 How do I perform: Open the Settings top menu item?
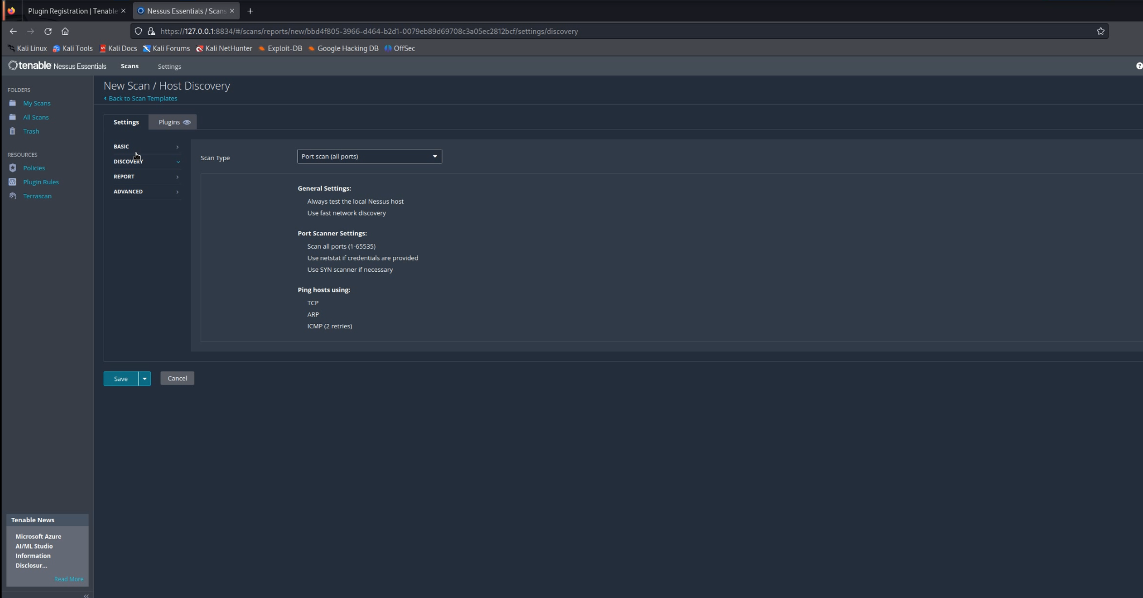[x=169, y=67]
